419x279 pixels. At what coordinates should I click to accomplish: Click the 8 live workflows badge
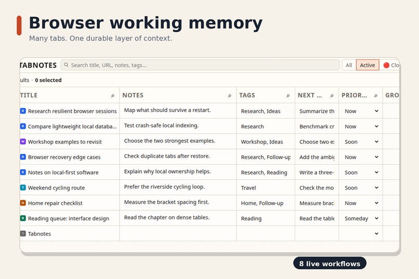[x=330, y=263]
